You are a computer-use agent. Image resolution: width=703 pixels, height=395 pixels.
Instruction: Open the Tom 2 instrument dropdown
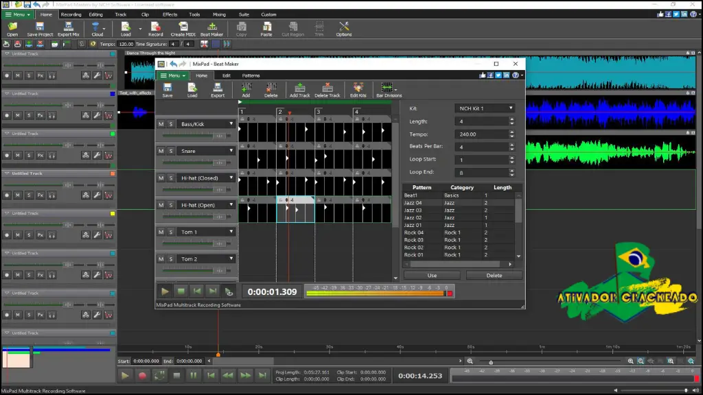point(206,259)
